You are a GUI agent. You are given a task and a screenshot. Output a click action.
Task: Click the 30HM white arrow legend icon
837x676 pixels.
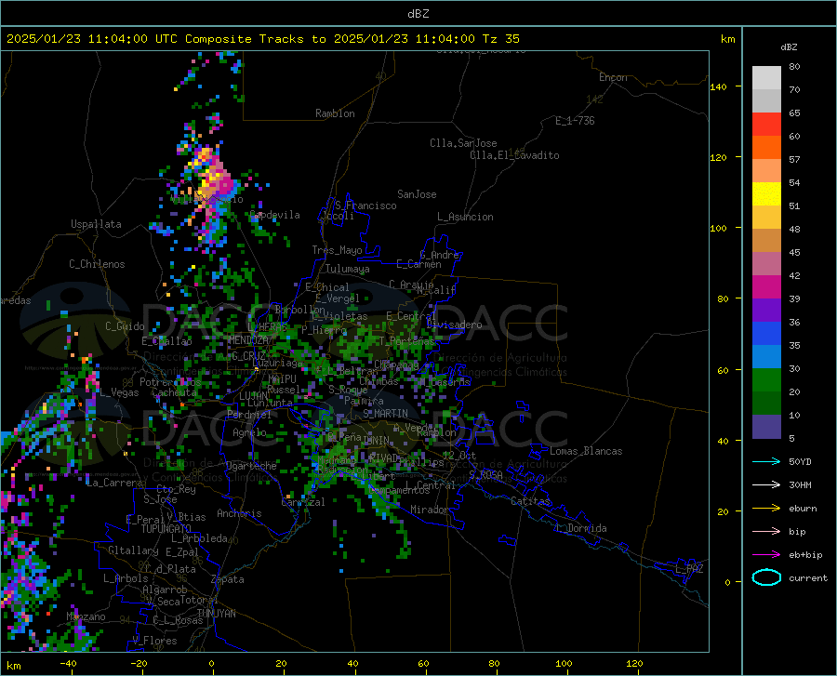coord(766,485)
